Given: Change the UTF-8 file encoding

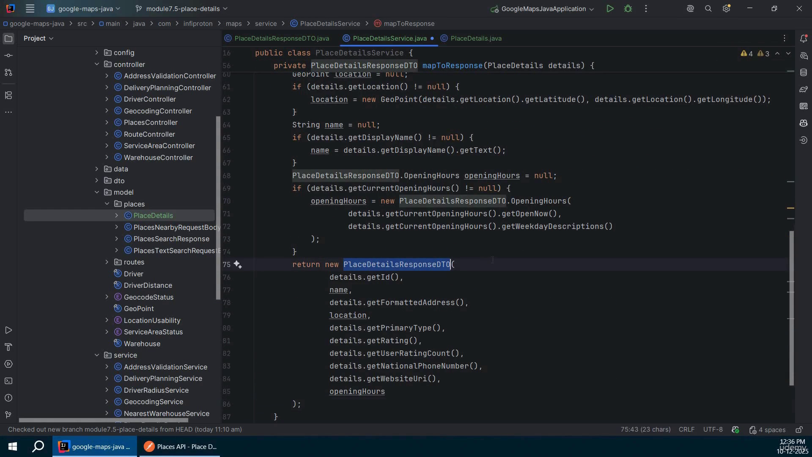Looking at the screenshot, I should [713, 430].
